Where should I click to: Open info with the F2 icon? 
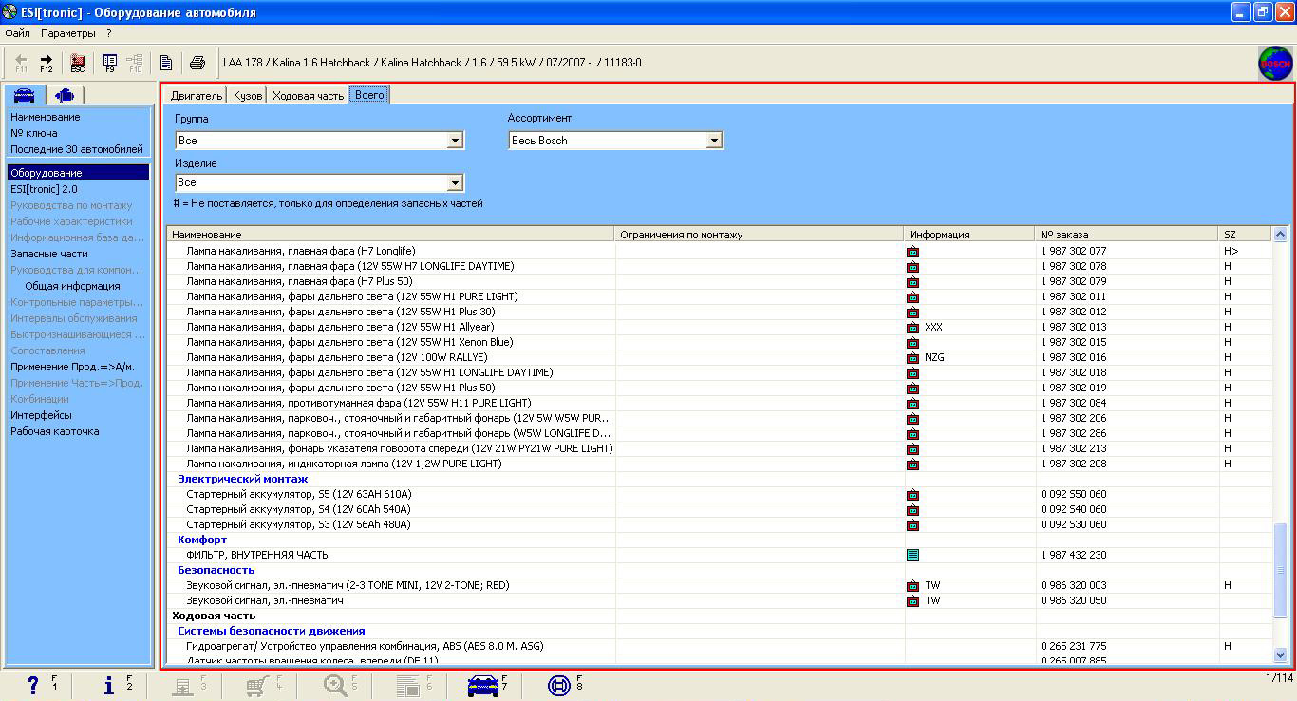108,685
